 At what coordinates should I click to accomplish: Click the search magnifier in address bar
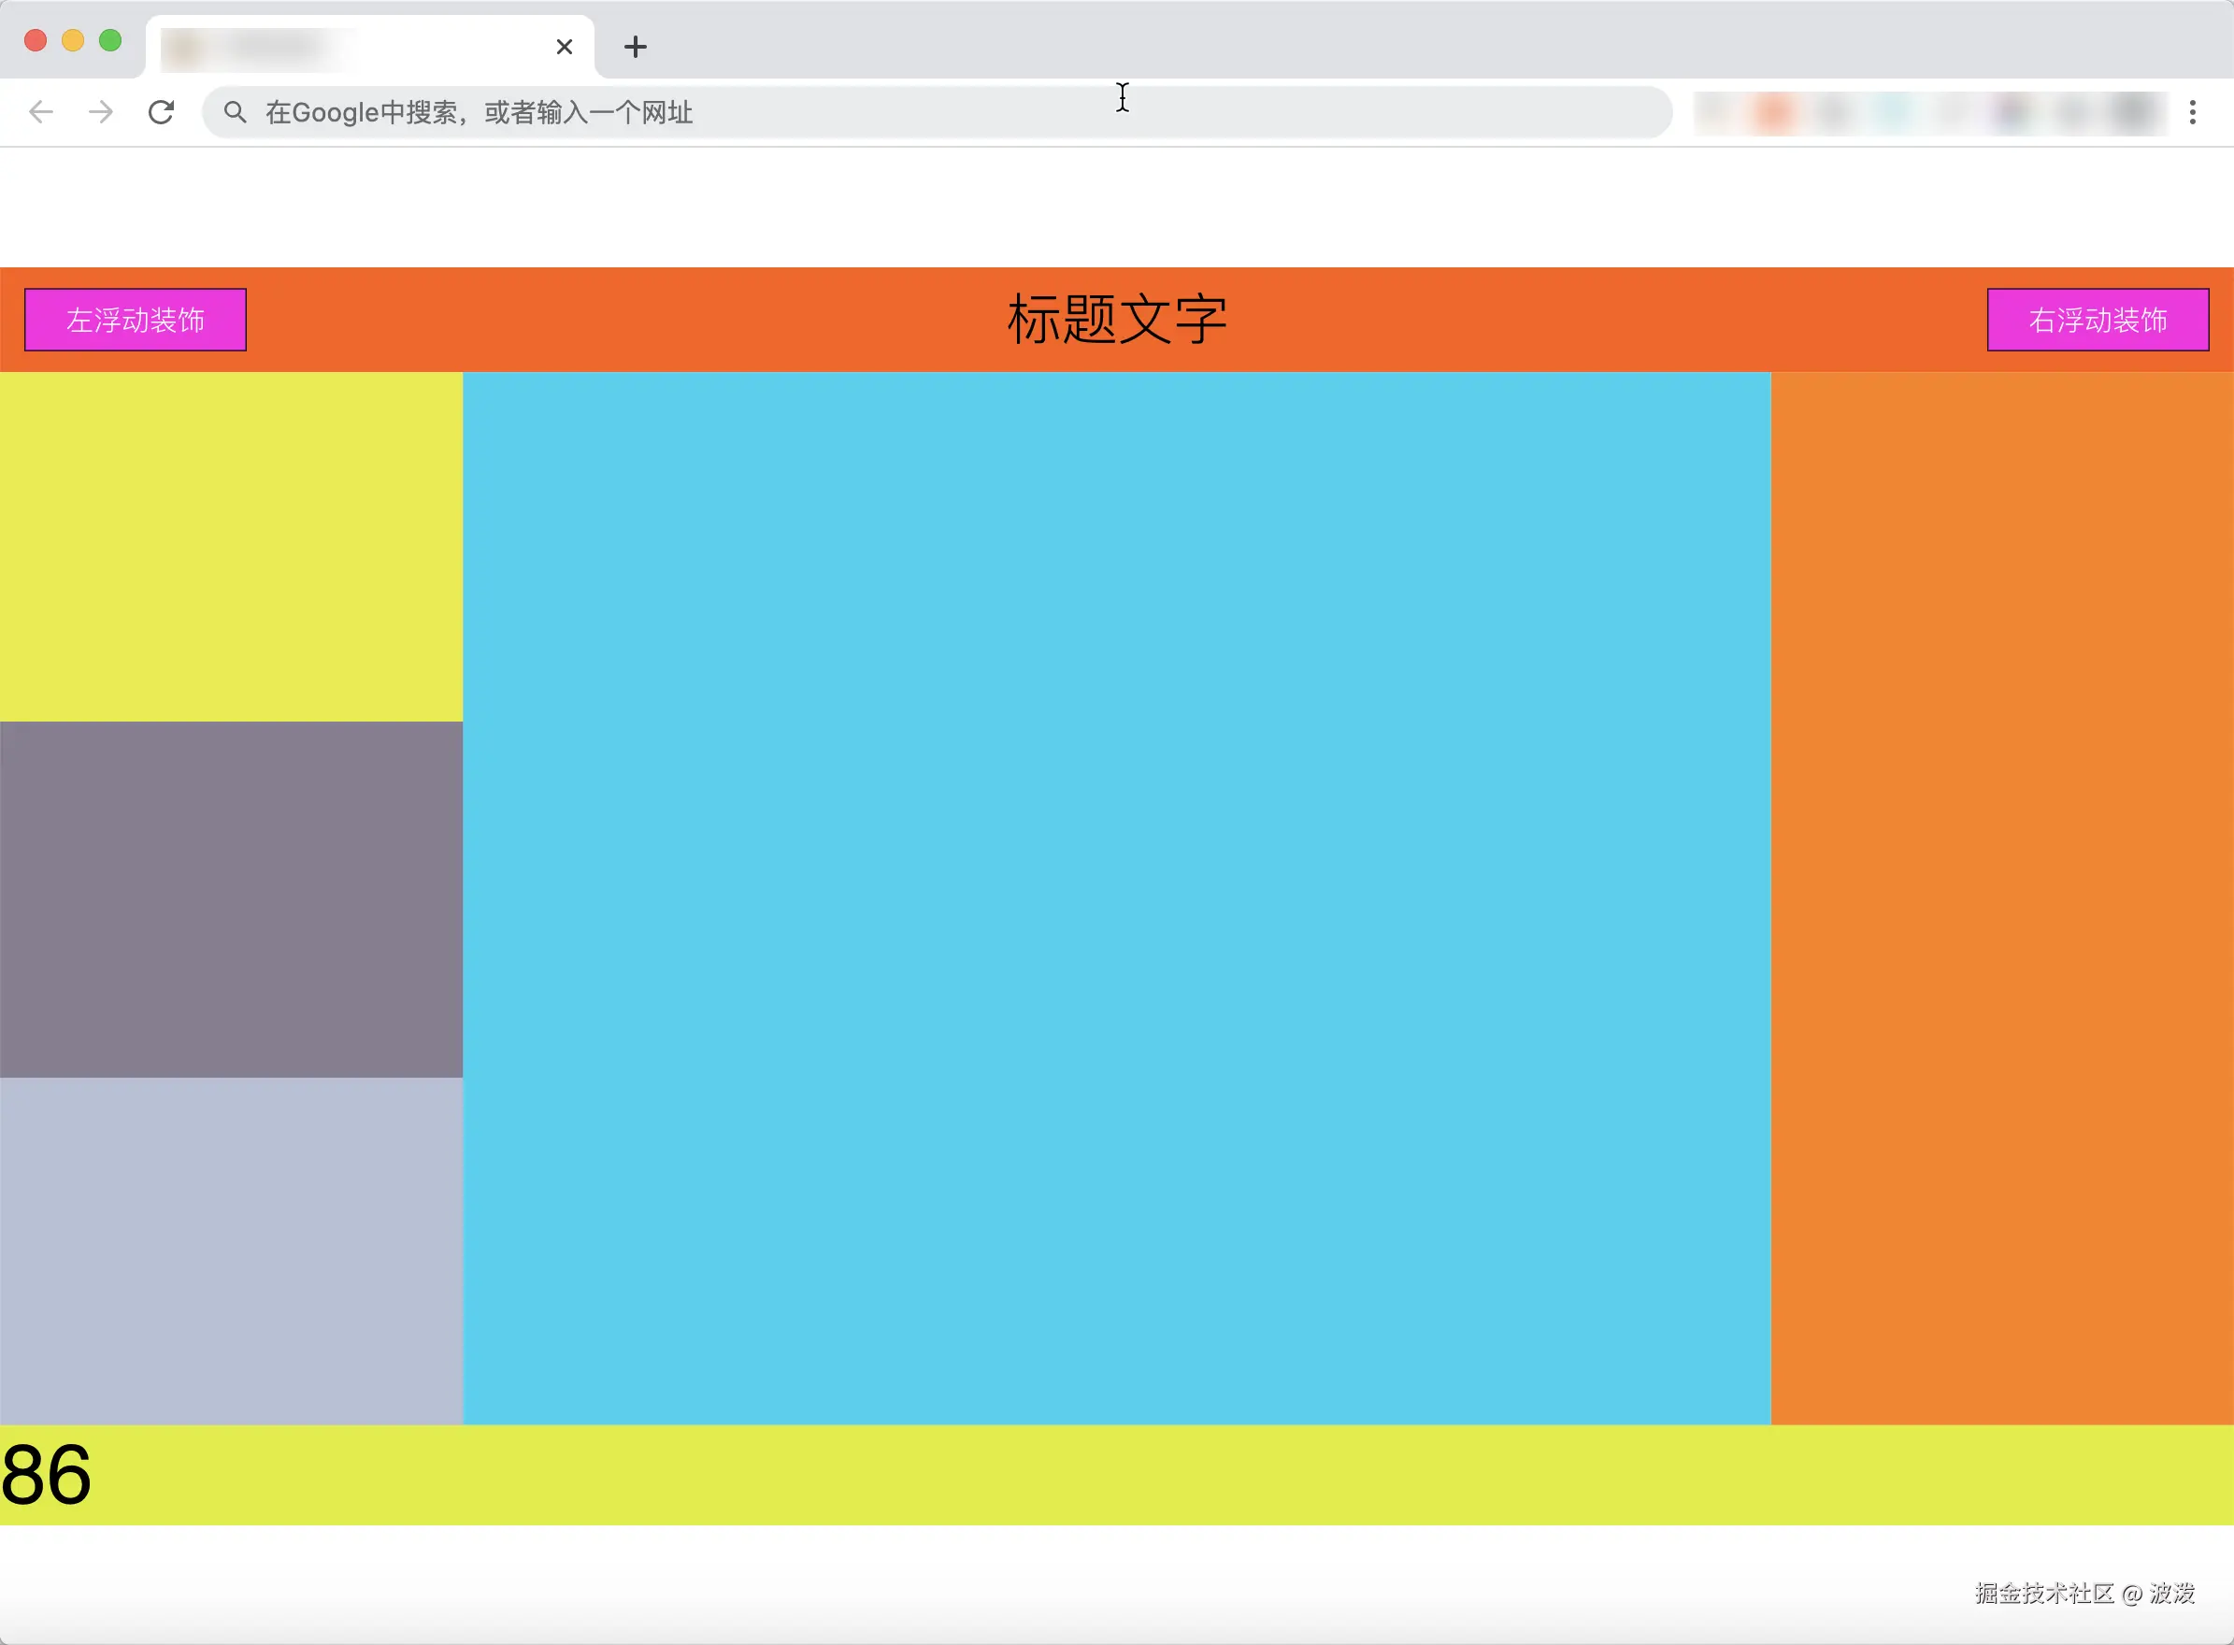pyautogui.click(x=235, y=111)
